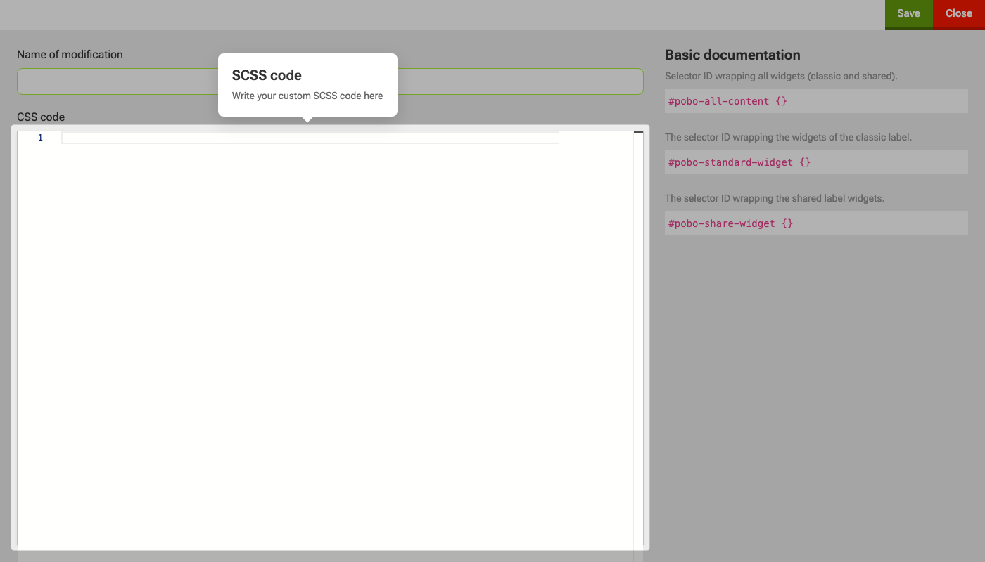This screenshot has height=562, width=985.
Task: Click 'Write your custom SCSS code here' text
Action: coord(307,96)
